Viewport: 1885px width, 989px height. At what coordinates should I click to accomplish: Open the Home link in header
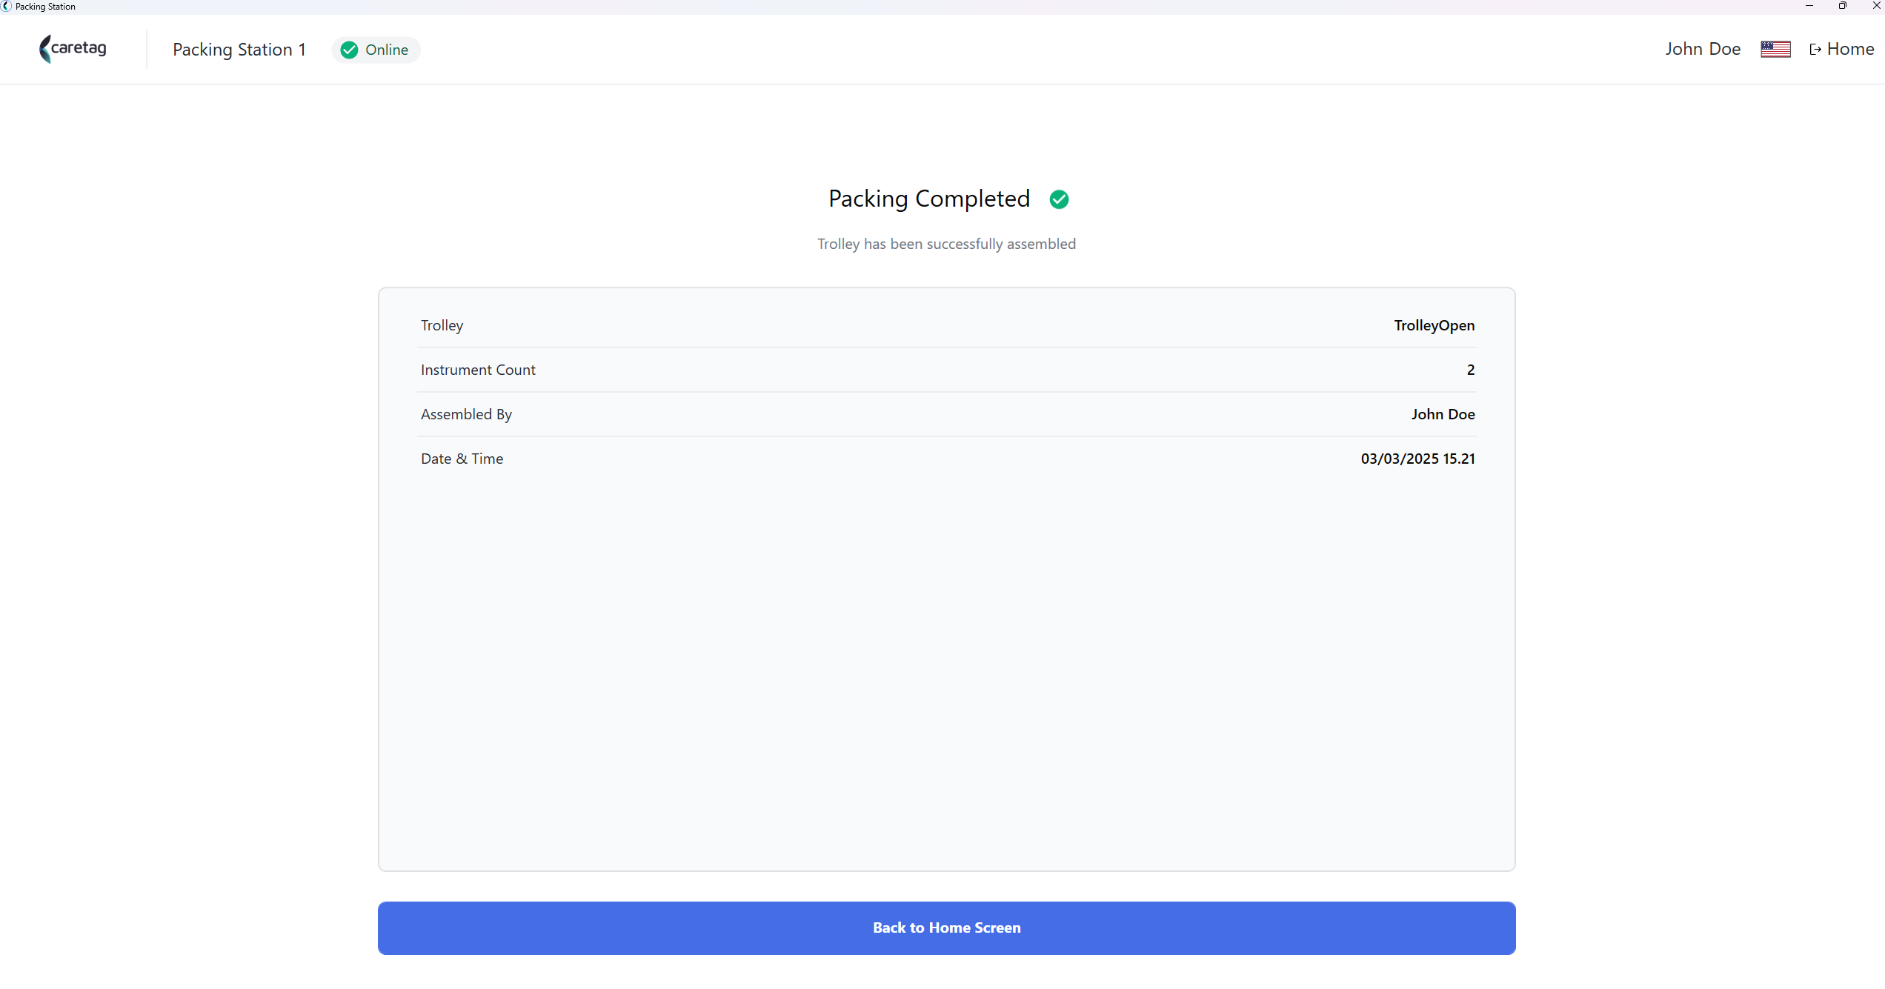1841,49
